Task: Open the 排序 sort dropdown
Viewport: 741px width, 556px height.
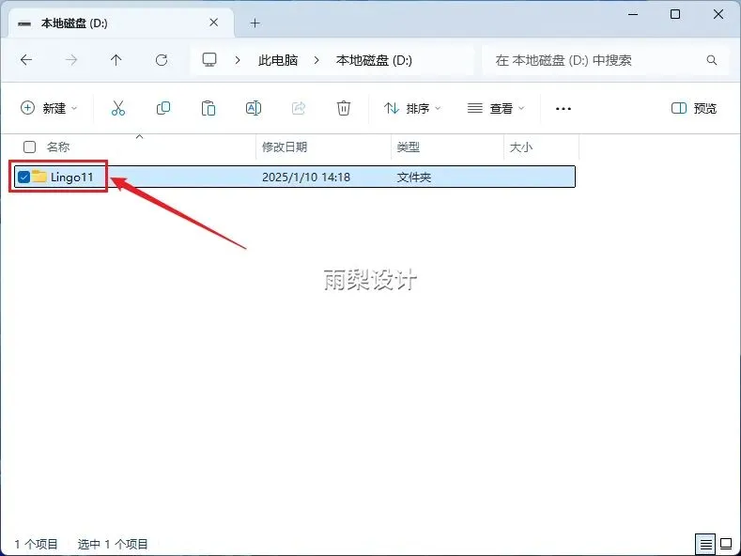Action: click(x=411, y=108)
